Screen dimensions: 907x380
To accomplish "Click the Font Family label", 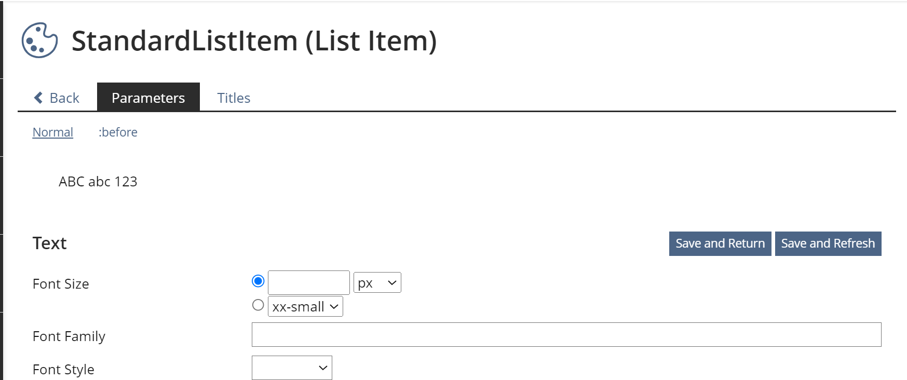I will pos(69,336).
